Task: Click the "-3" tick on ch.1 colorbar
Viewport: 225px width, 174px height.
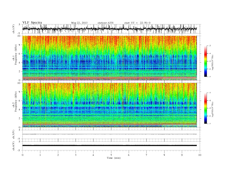Action: coord(210,46)
